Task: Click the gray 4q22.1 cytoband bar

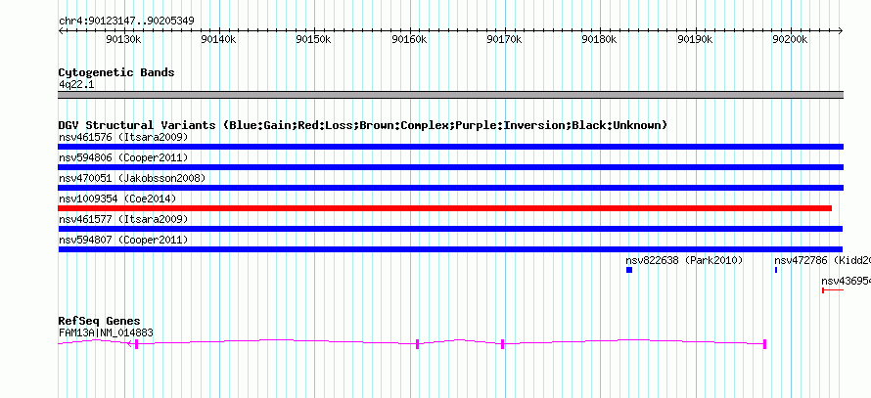Action: pyautogui.click(x=450, y=95)
